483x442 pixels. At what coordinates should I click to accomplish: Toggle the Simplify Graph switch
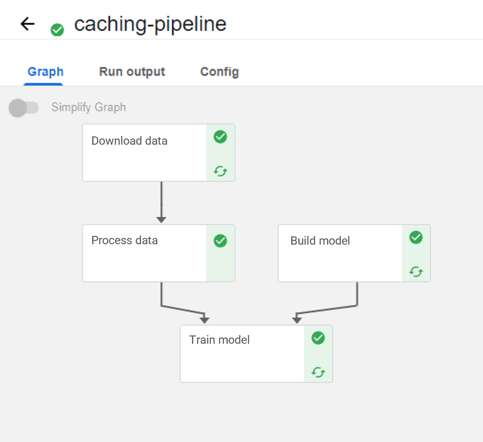click(x=24, y=108)
